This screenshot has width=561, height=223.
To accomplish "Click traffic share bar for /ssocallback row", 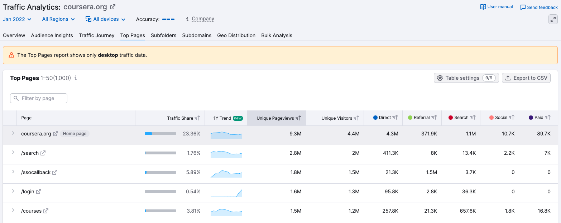I will tap(160, 172).
